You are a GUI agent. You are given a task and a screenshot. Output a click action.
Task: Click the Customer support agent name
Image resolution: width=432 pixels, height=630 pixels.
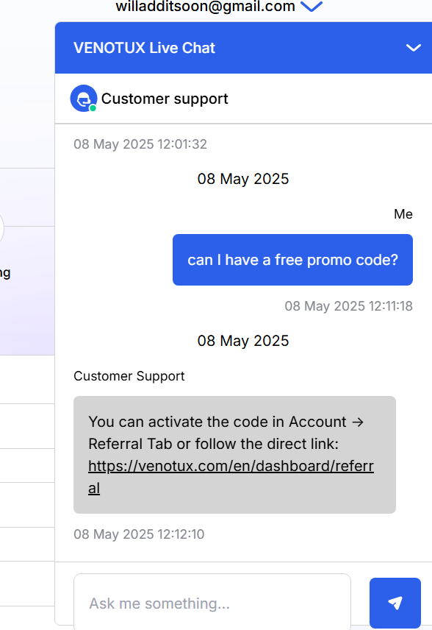coord(165,99)
